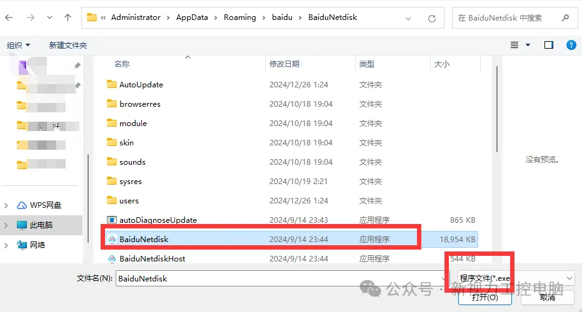Click the 取消 button
Image resolution: width=582 pixels, height=312 pixels.
548,297
